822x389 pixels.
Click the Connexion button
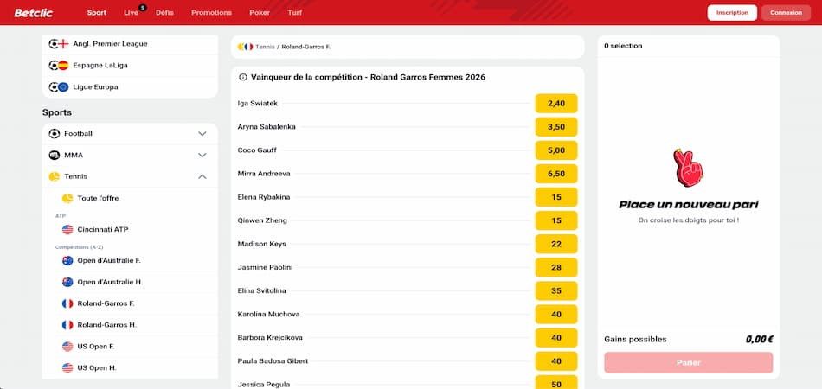point(786,13)
